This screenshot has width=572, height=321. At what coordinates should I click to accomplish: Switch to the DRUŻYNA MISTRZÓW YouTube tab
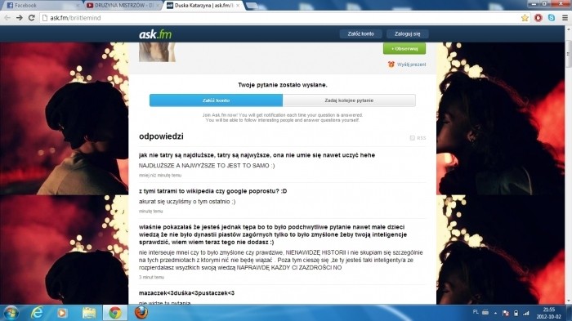(123, 6)
